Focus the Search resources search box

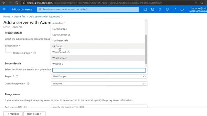88,9
